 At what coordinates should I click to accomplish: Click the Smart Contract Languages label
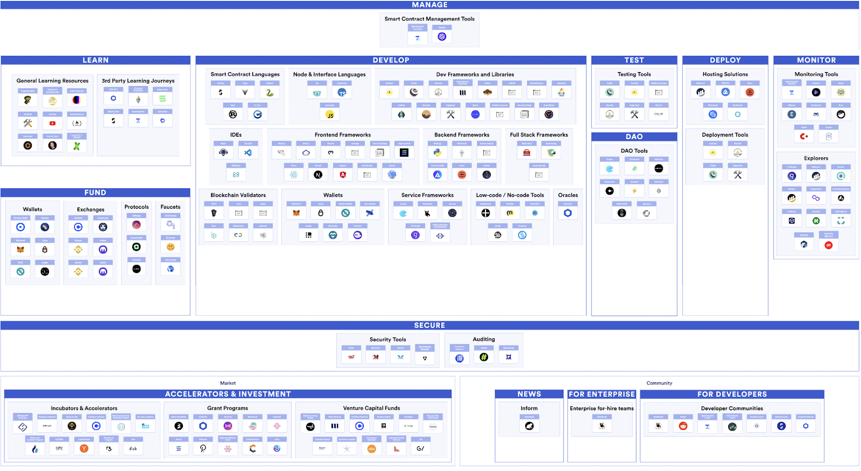pos(245,75)
